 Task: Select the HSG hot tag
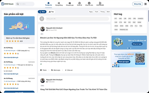tap(120, 18)
